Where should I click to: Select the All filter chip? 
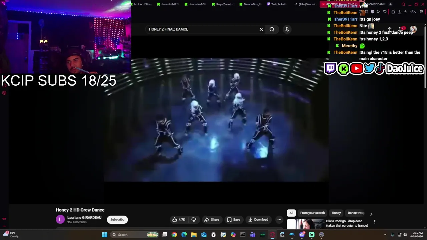291,213
